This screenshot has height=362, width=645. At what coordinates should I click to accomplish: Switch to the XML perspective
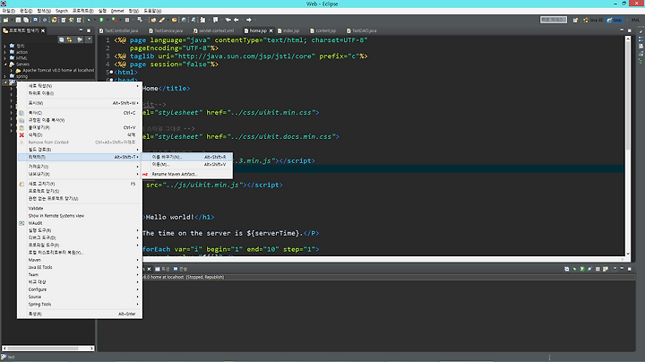pyautogui.click(x=634, y=20)
